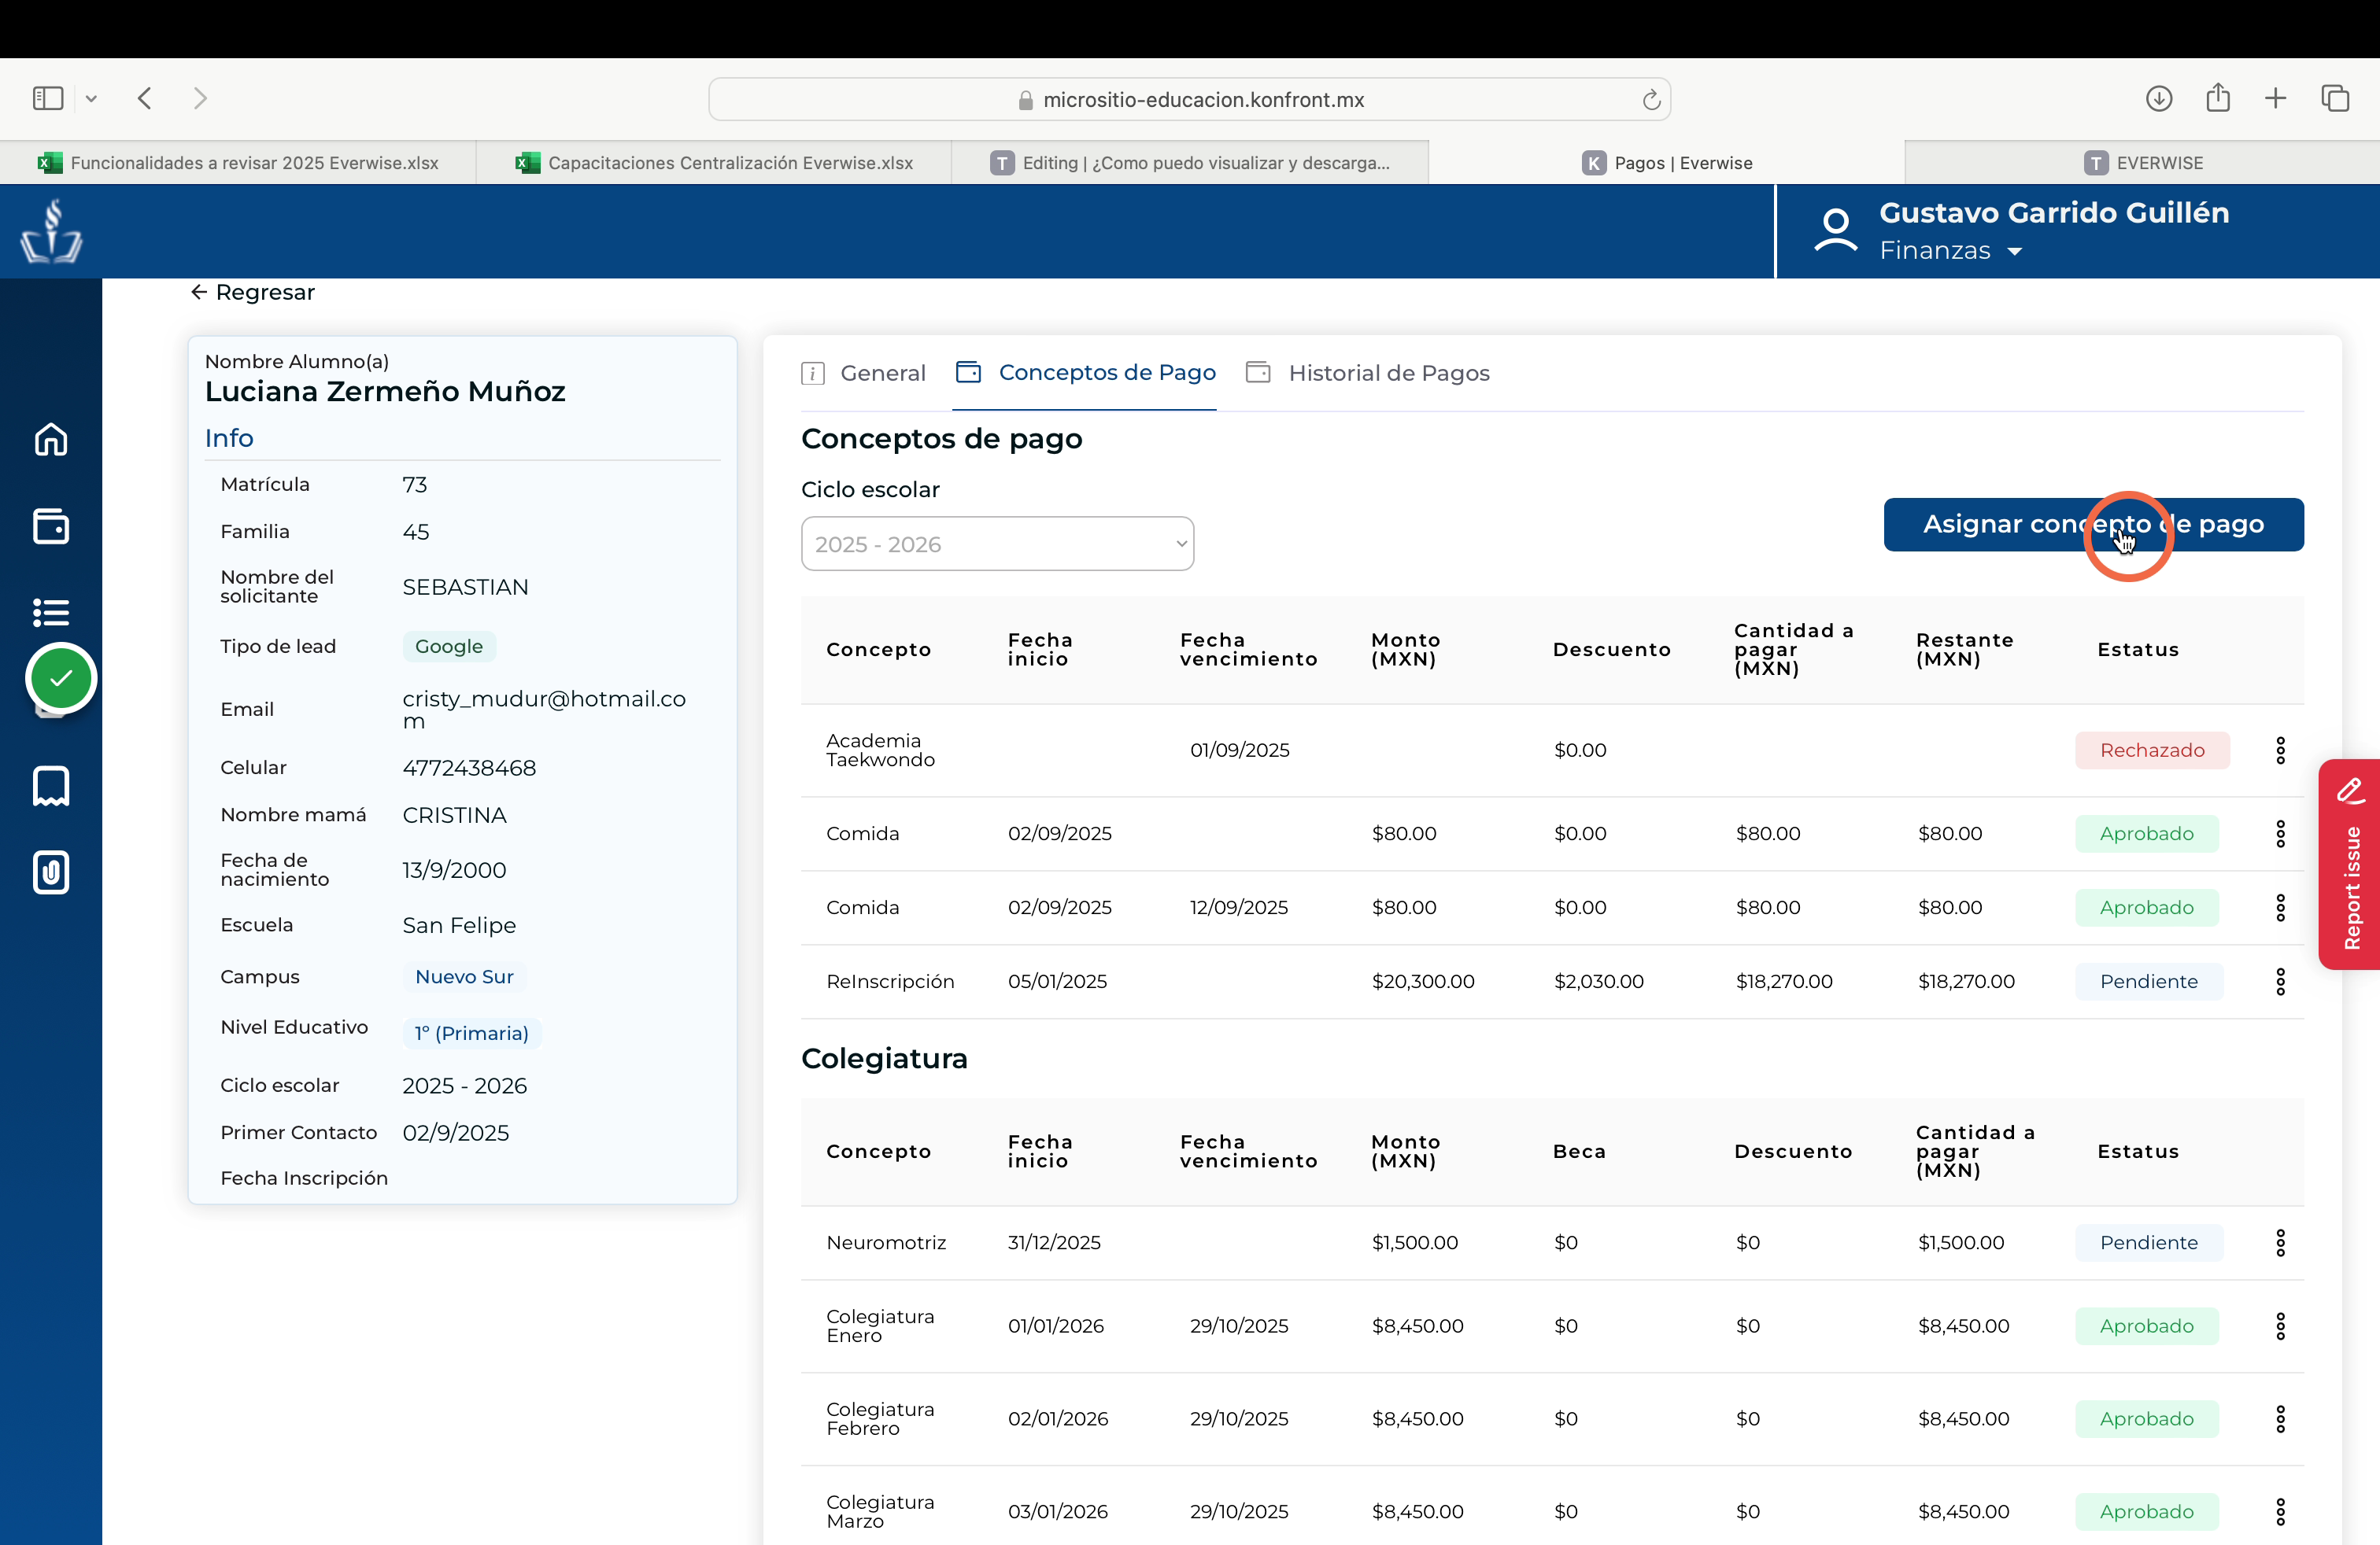The height and width of the screenshot is (1545, 2380).
Task: Click the Report issue side tab
Action: point(2350,865)
